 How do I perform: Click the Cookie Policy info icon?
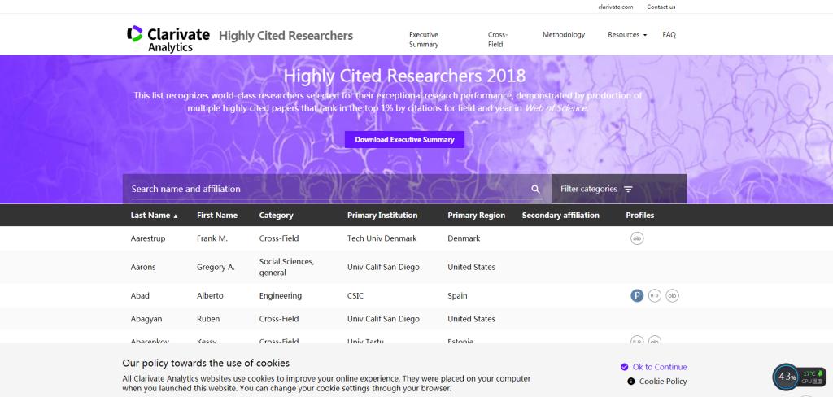[x=630, y=381]
